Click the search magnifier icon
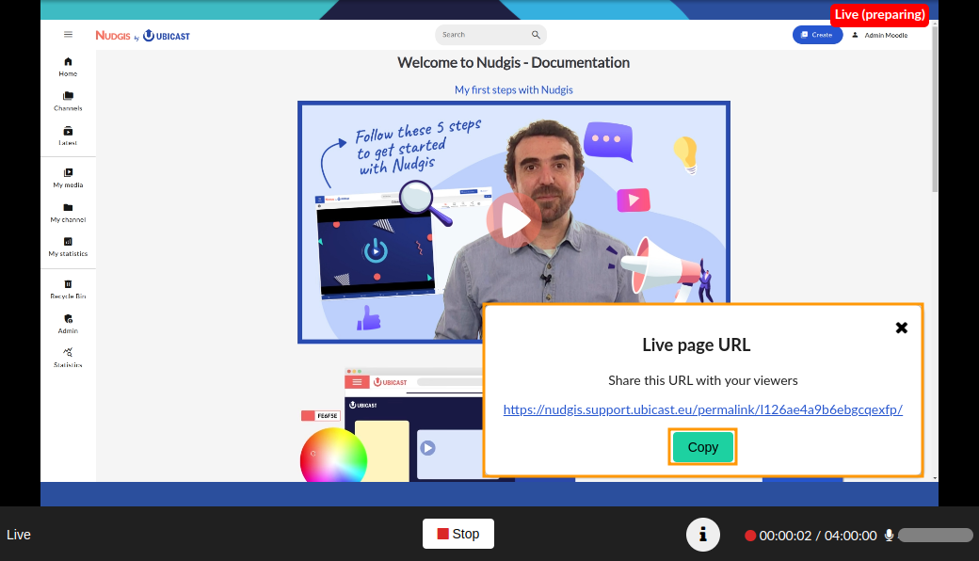979x561 pixels. [x=536, y=35]
